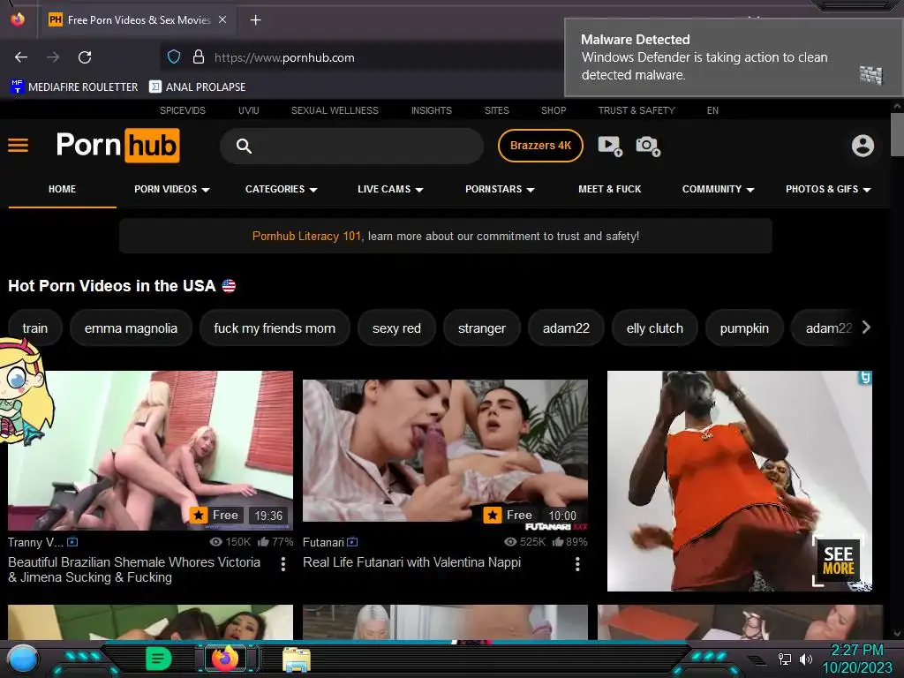Click the site security padlock icon
904x678 pixels.
(199, 56)
